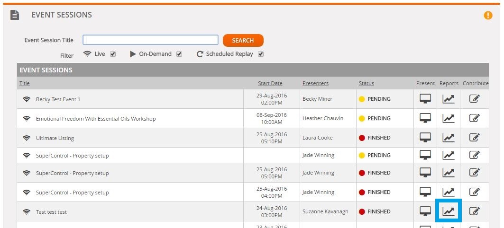Viewport: 504px width, 228px height.
Task: View Reports for SuperControl 05:00PM session
Action: coord(449,173)
